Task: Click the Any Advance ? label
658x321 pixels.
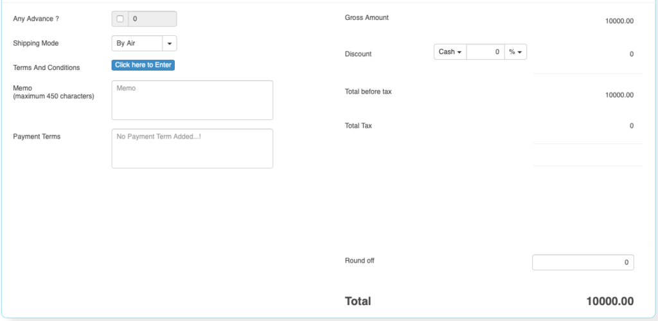Action: coord(36,19)
